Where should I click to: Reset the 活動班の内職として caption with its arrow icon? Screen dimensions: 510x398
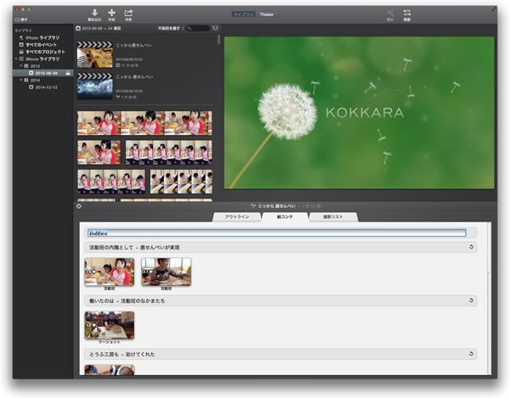coord(471,247)
